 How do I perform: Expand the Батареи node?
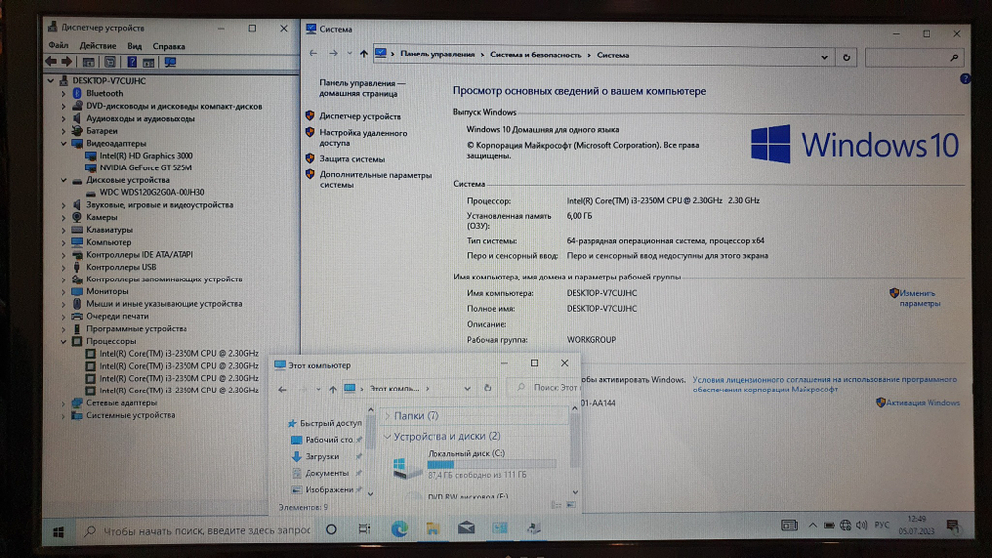point(63,131)
